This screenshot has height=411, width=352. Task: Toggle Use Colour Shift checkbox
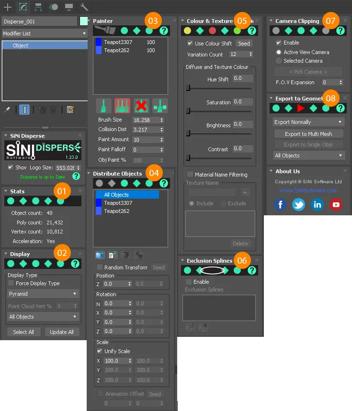coord(190,43)
